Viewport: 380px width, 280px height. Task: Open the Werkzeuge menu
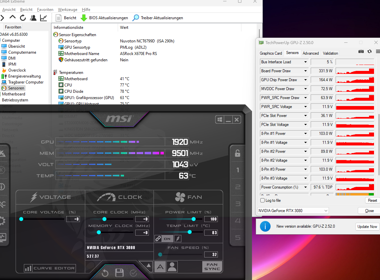(x=68, y=10)
